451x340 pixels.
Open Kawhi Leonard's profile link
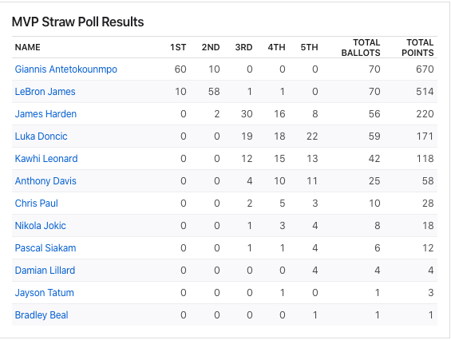[46, 159]
